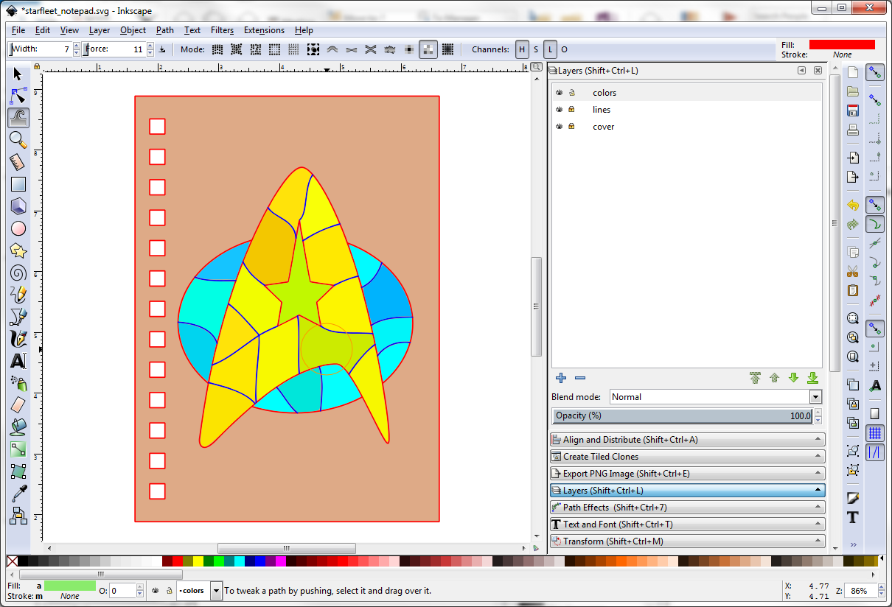
Task: Select the Node editing tool
Action: point(18,96)
